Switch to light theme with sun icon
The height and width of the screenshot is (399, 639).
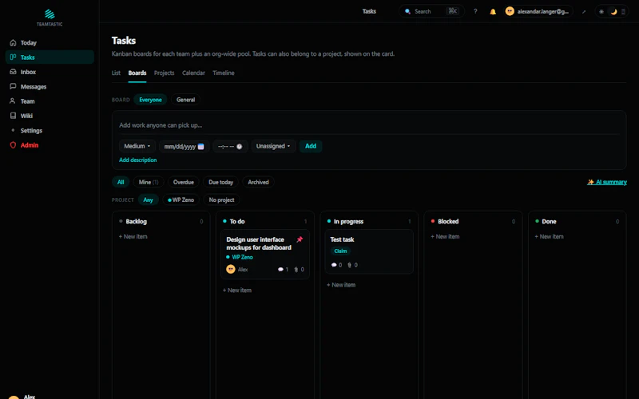(601, 11)
